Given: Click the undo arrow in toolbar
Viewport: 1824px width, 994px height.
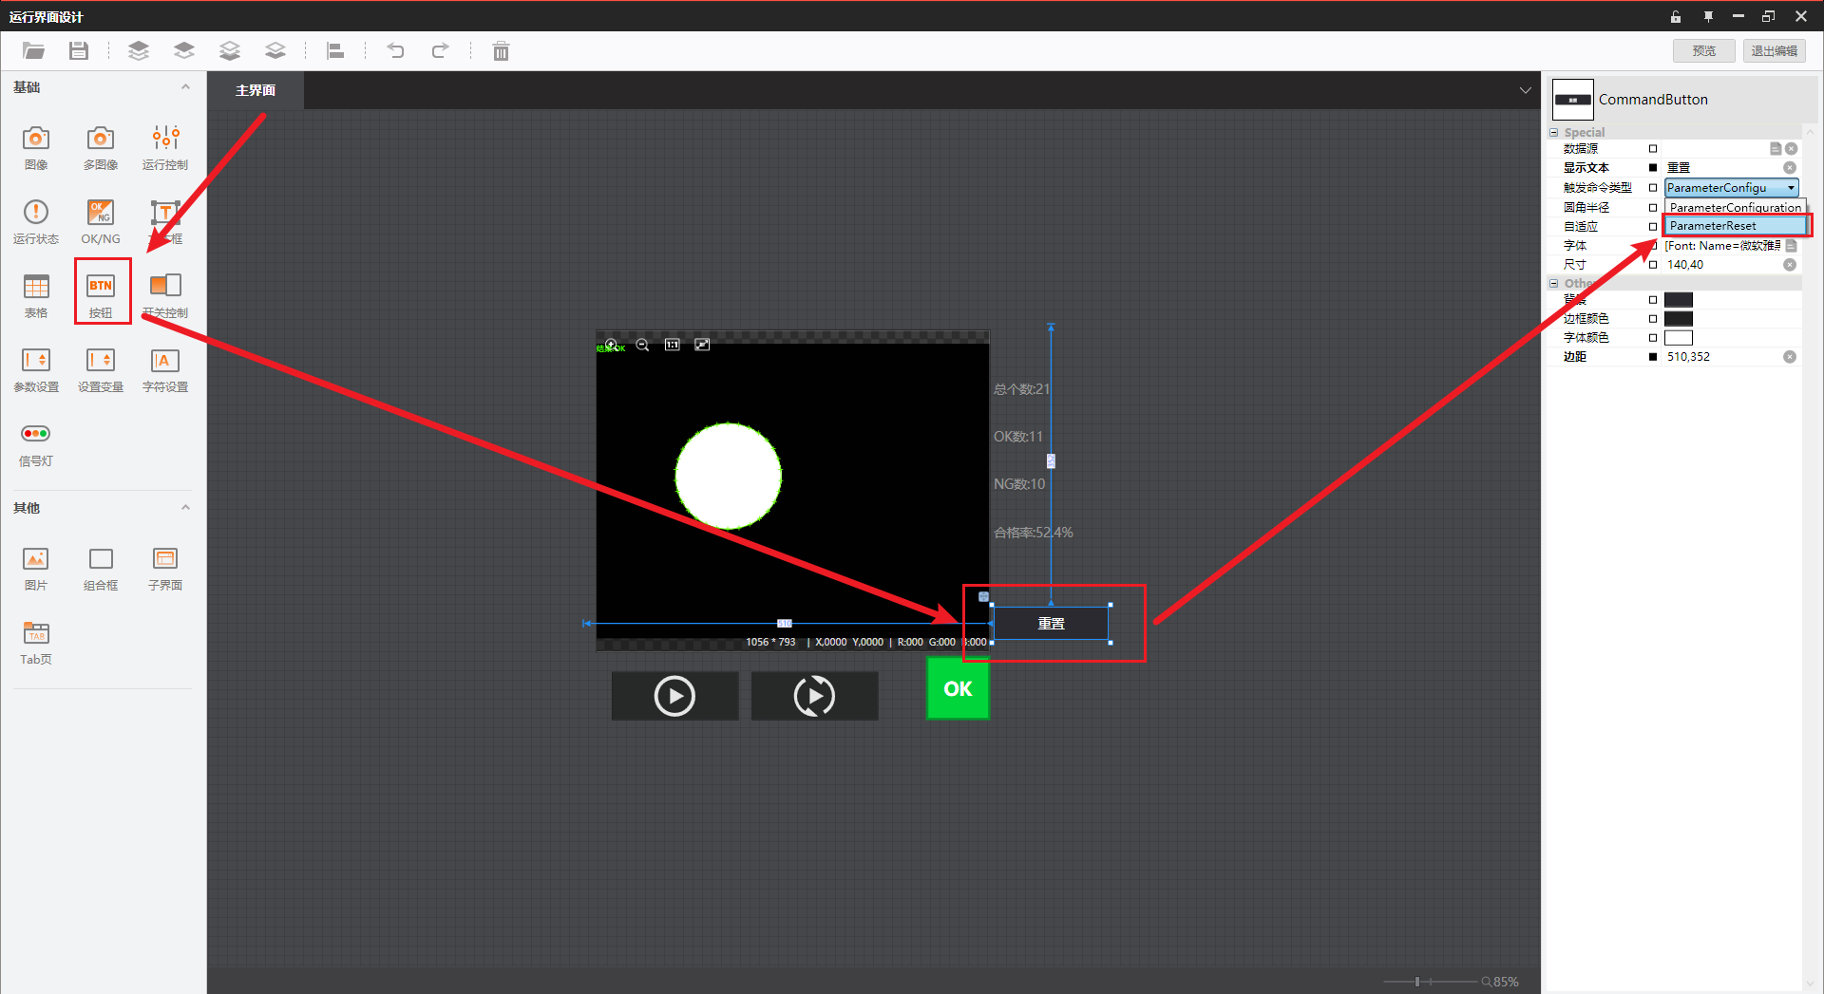Looking at the screenshot, I should (395, 51).
